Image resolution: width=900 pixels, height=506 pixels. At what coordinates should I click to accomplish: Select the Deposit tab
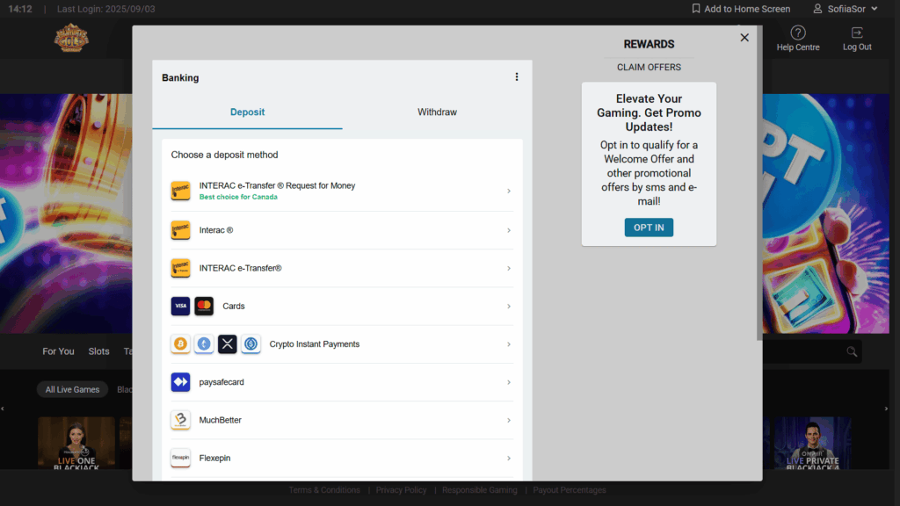(247, 112)
